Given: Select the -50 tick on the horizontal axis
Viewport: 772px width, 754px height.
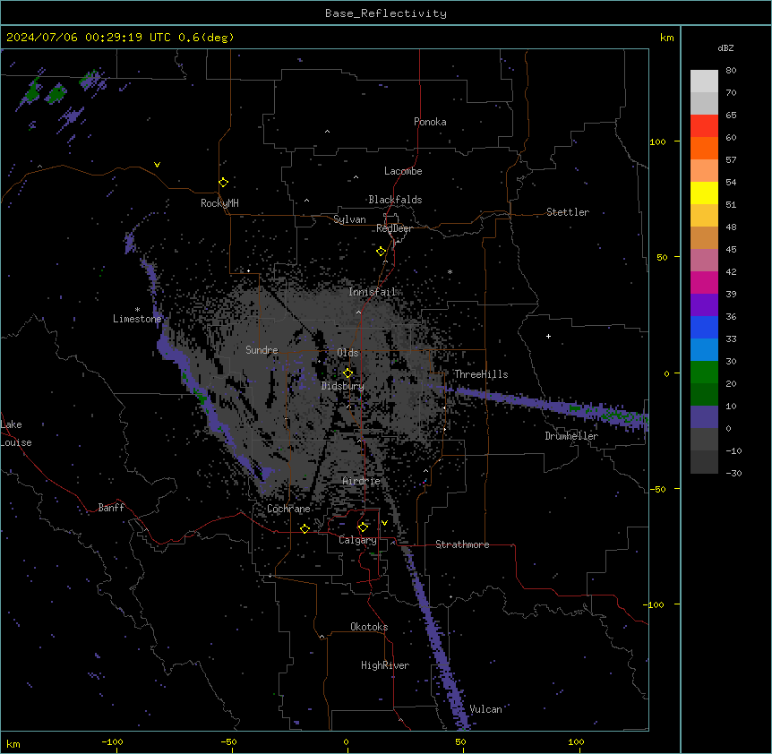Looking at the screenshot, I should click(x=228, y=741).
